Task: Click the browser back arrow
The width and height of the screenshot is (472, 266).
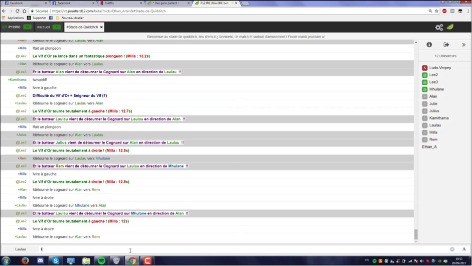Action: tap(4, 11)
